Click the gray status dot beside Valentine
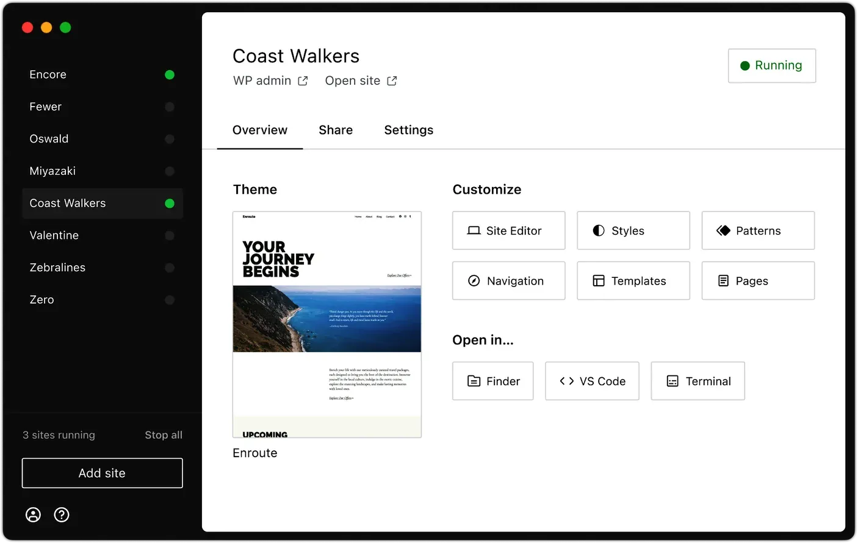Viewport: 858px width, 543px height. click(169, 235)
